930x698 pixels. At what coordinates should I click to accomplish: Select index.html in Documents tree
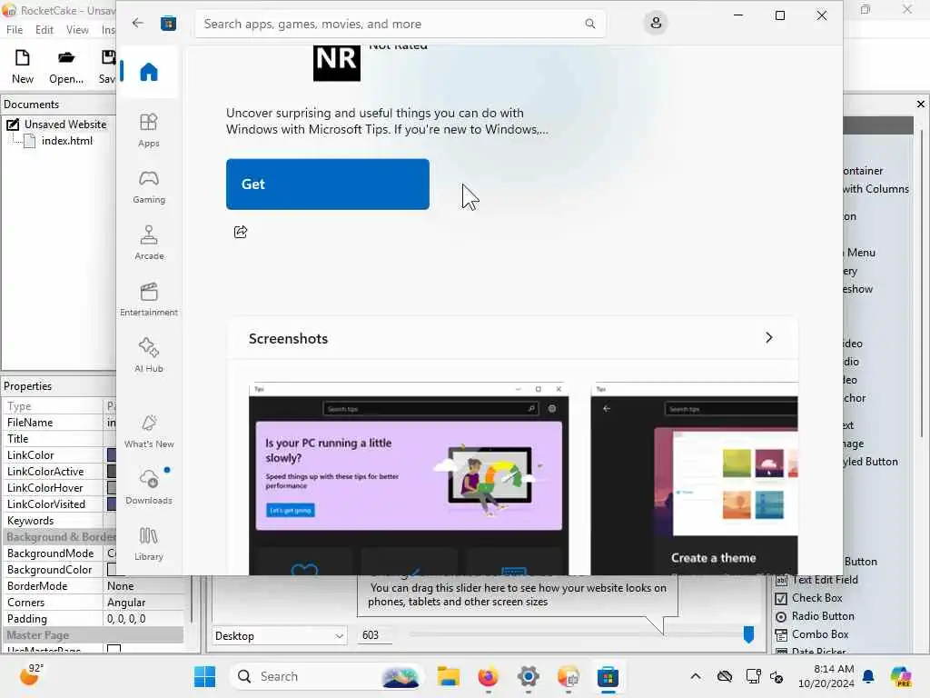coord(67,141)
